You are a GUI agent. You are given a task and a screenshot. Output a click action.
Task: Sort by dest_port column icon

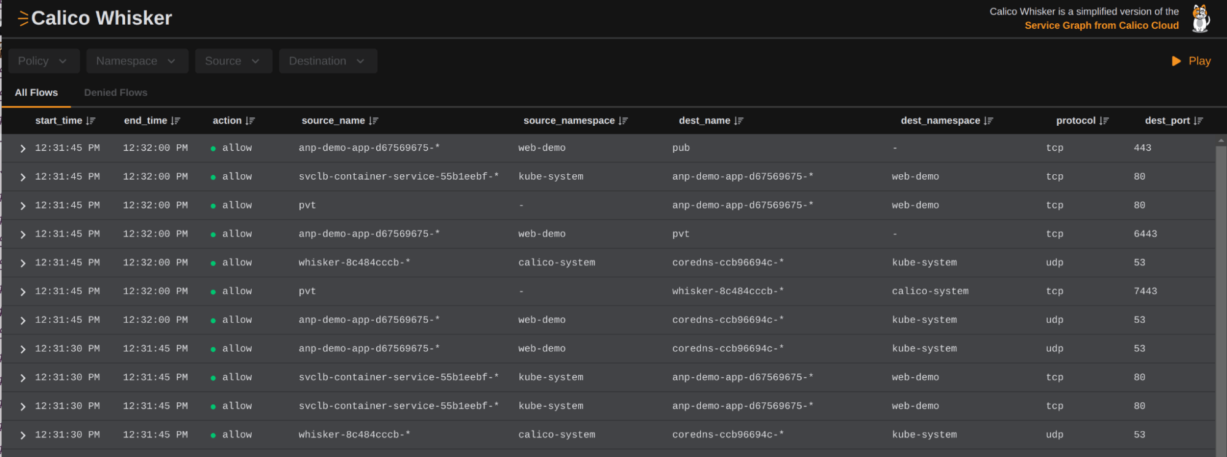pyautogui.click(x=1198, y=121)
